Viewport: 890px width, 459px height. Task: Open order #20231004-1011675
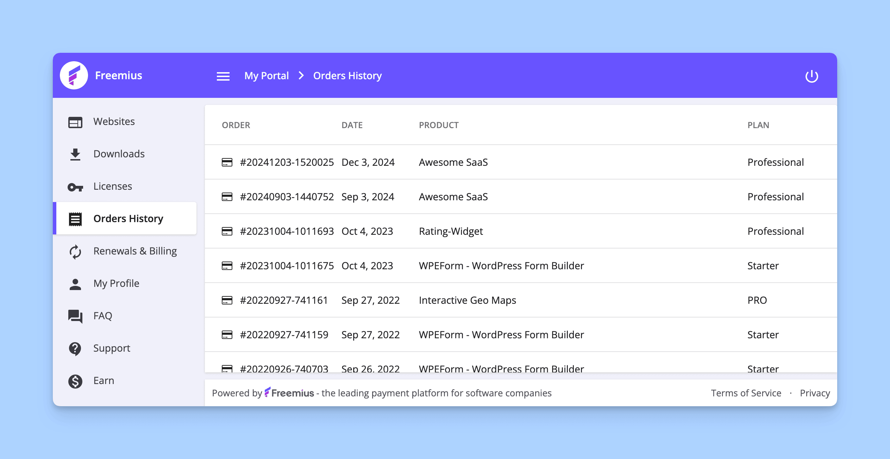point(287,266)
